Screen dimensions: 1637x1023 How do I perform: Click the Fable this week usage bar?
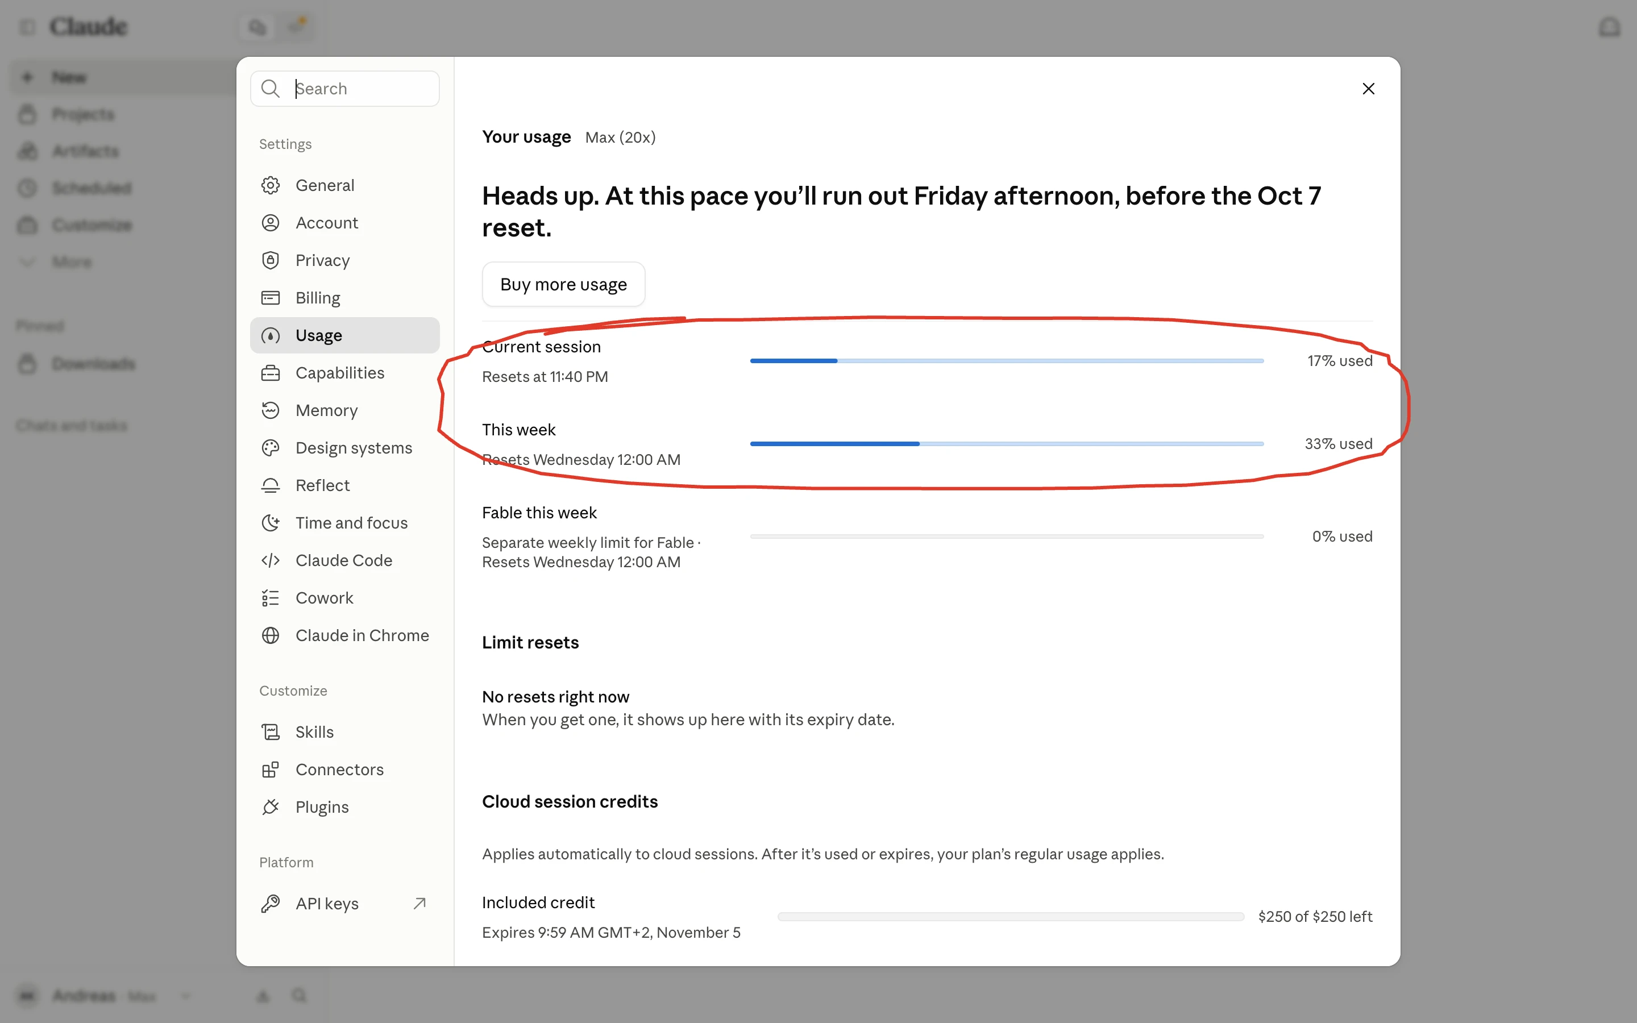tap(1007, 537)
